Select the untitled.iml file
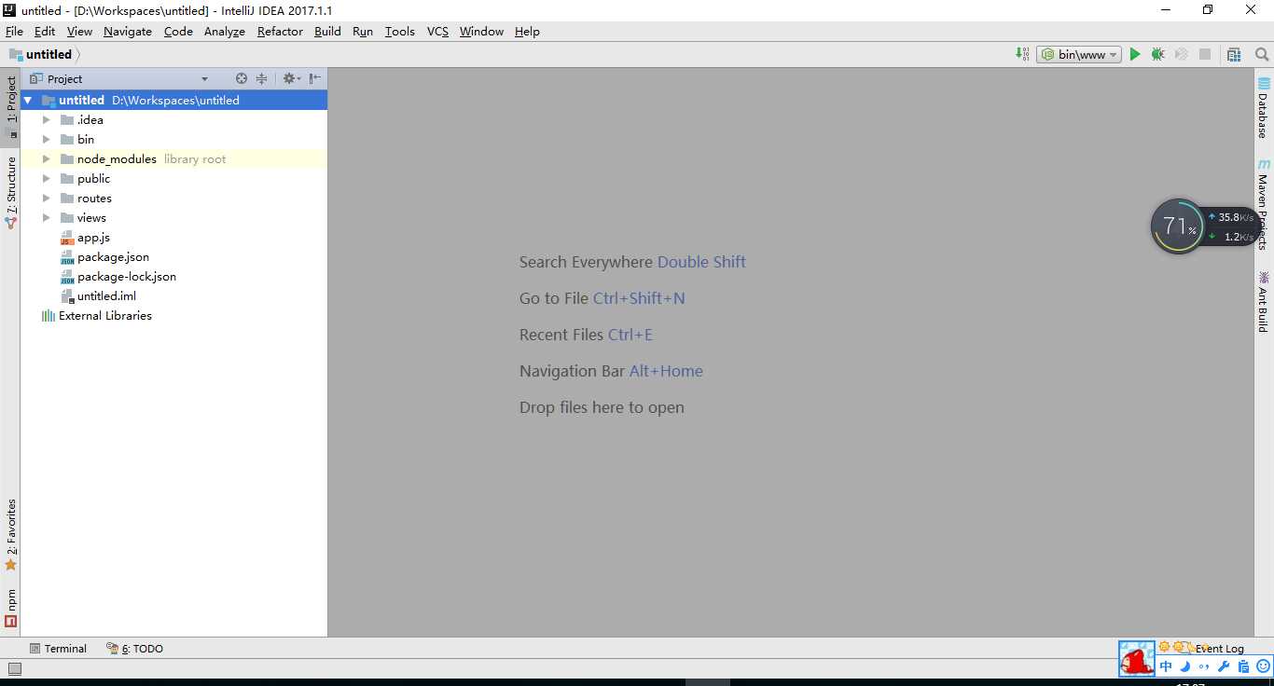 [x=99, y=296]
